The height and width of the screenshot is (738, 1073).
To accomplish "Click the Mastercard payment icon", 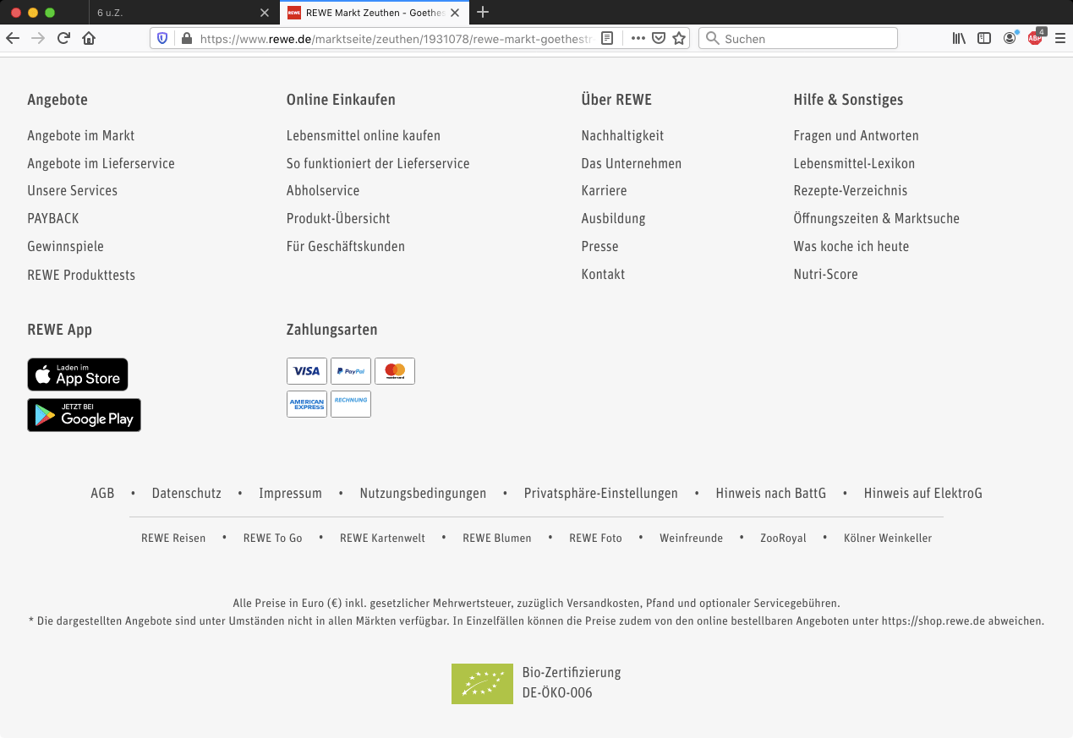I will coord(395,371).
